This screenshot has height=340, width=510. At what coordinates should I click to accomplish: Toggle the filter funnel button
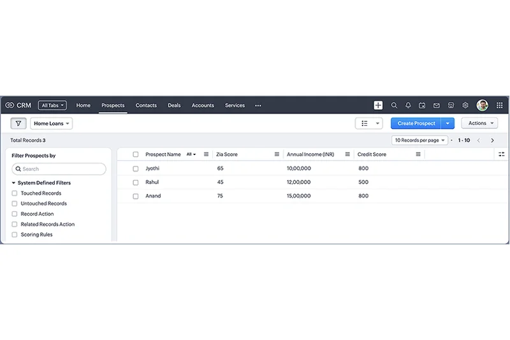(18, 123)
